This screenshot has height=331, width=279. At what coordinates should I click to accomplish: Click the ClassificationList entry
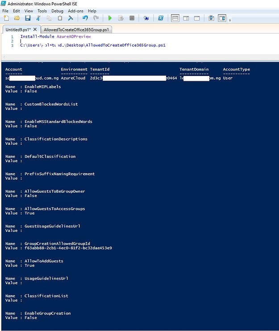click(46, 296)
